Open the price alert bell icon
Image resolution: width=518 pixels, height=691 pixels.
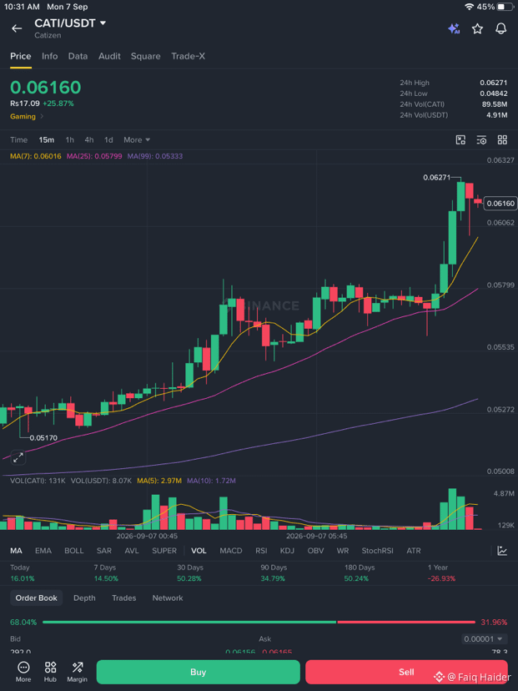500,28
